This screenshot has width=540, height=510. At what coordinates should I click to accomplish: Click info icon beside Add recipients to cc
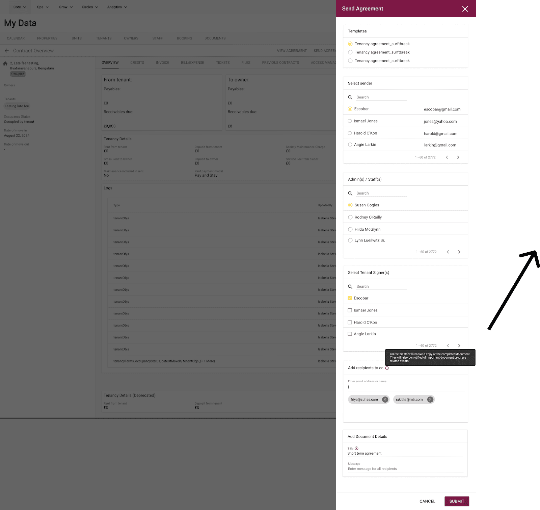click(387, 368)
